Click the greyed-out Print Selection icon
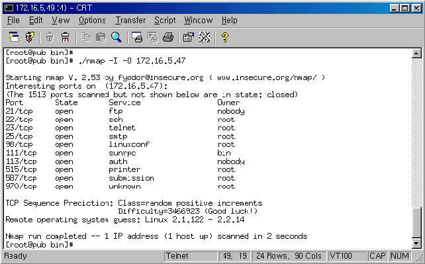Screen dimensions: 425x264 click(x=153, y=37)
